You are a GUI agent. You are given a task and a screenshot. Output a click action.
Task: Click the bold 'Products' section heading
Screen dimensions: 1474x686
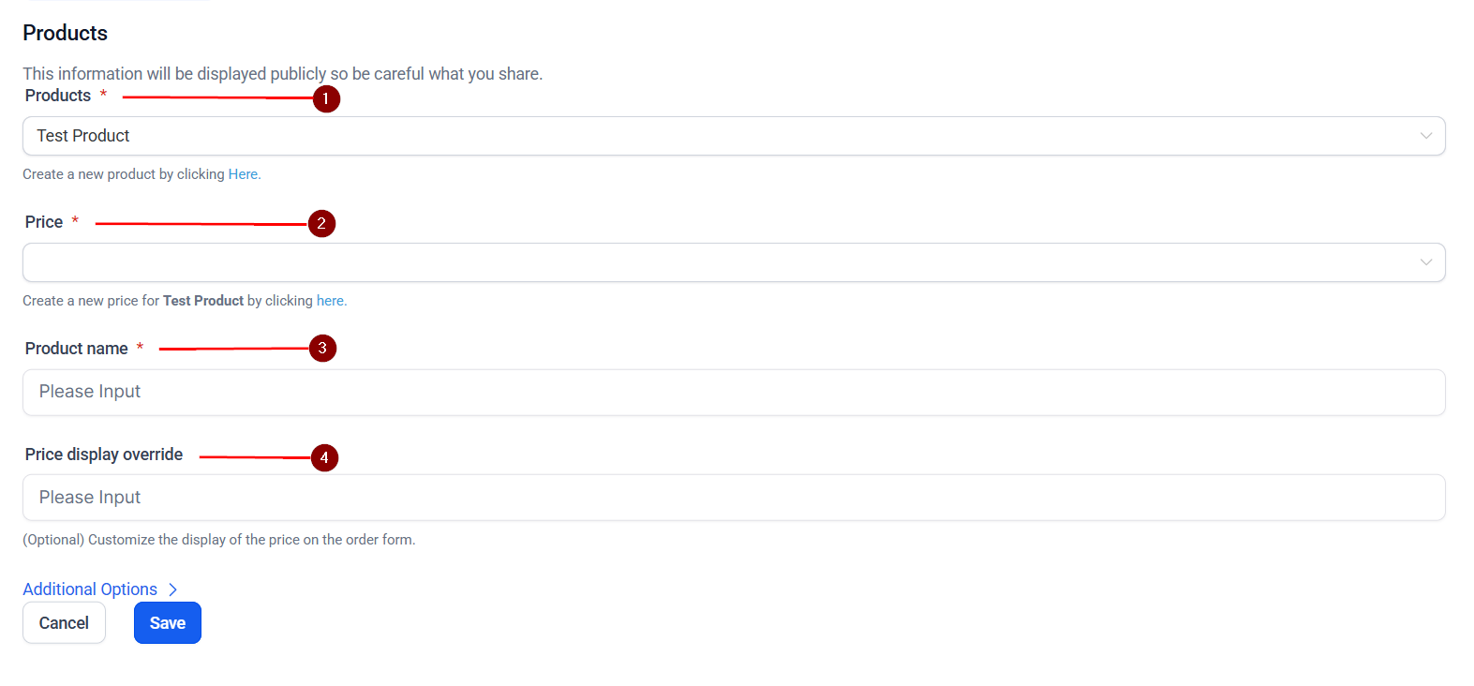coord(65,33)
